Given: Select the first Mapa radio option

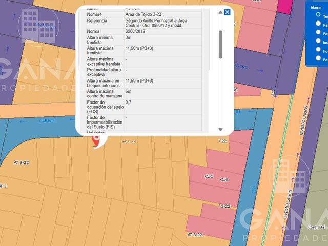Looking at the screenshot, I should (318, 15).
